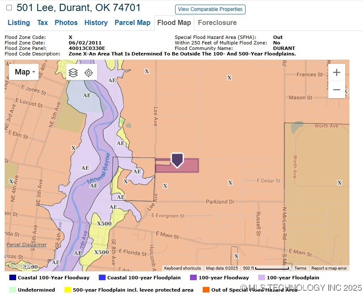Click the 100-year Floodway legend swatch

click(x=193, y=278)
